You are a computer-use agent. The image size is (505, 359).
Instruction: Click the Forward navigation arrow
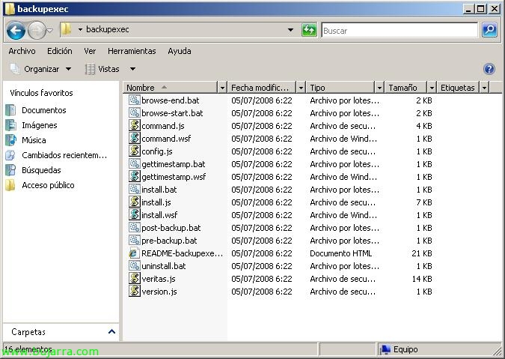[37, 31]
